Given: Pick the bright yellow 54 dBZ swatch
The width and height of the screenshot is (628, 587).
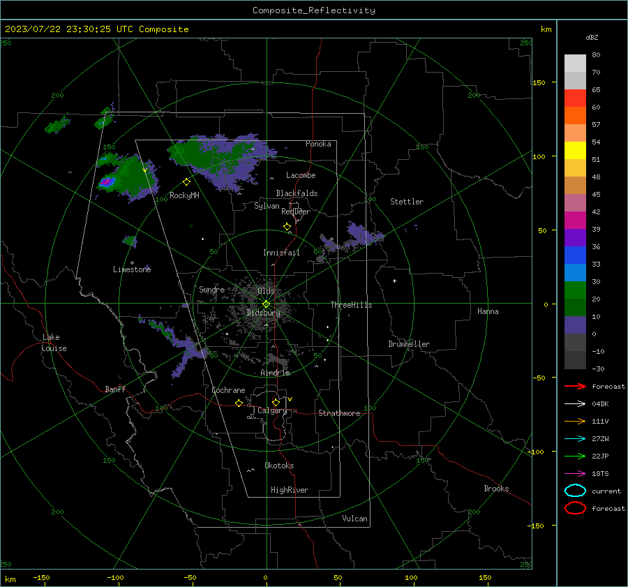Looking at the screenshot, I should (x=575, y=151).
